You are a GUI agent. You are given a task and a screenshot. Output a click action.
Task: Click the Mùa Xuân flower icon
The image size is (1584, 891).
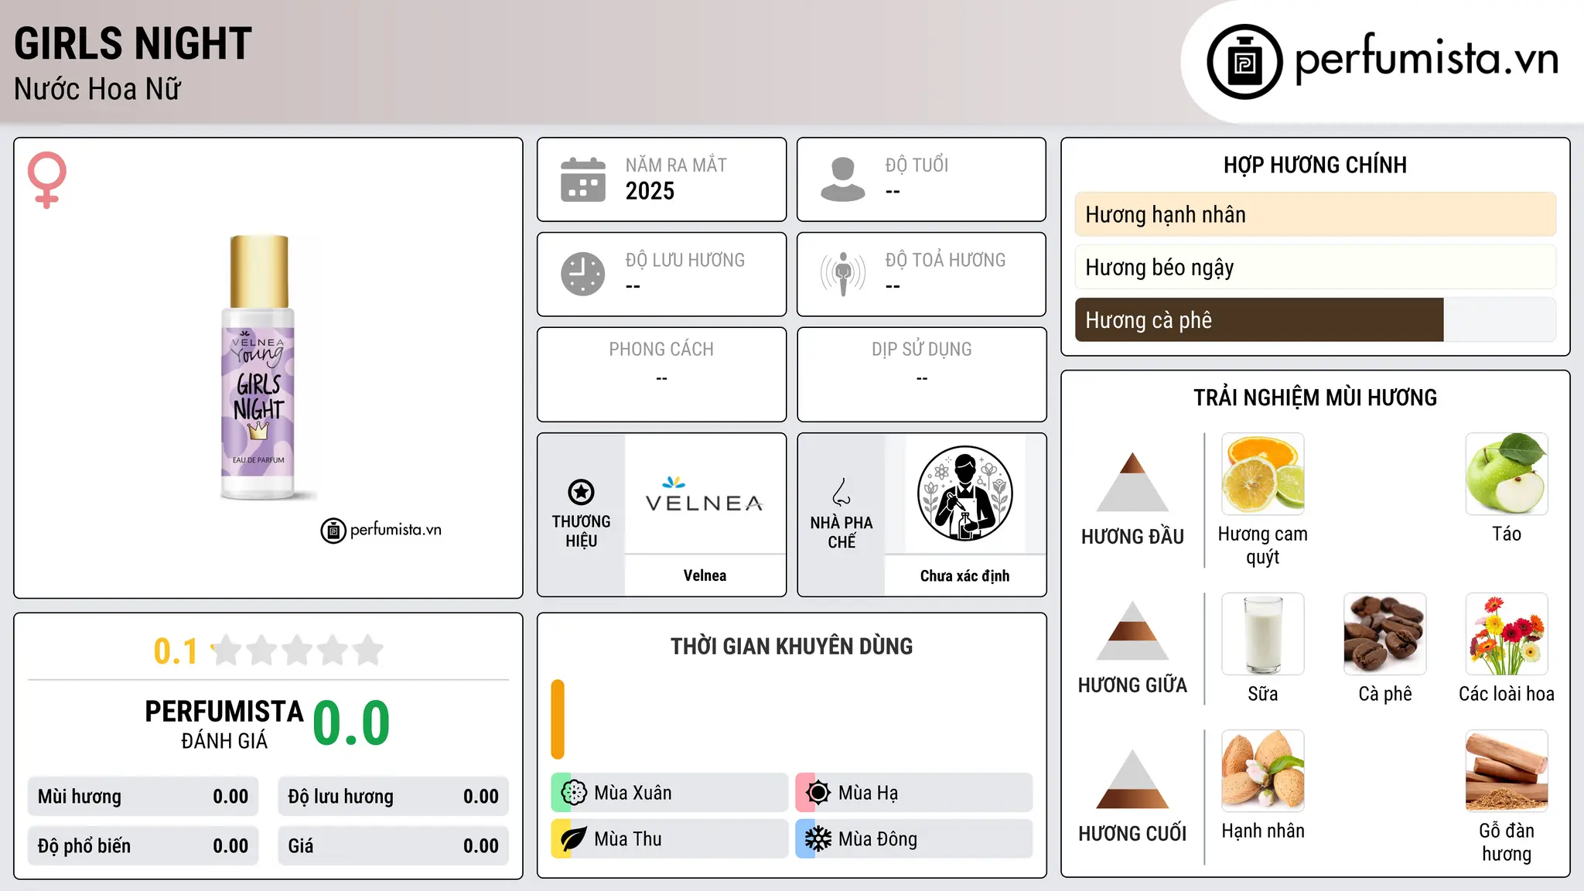tap(574, 793)
